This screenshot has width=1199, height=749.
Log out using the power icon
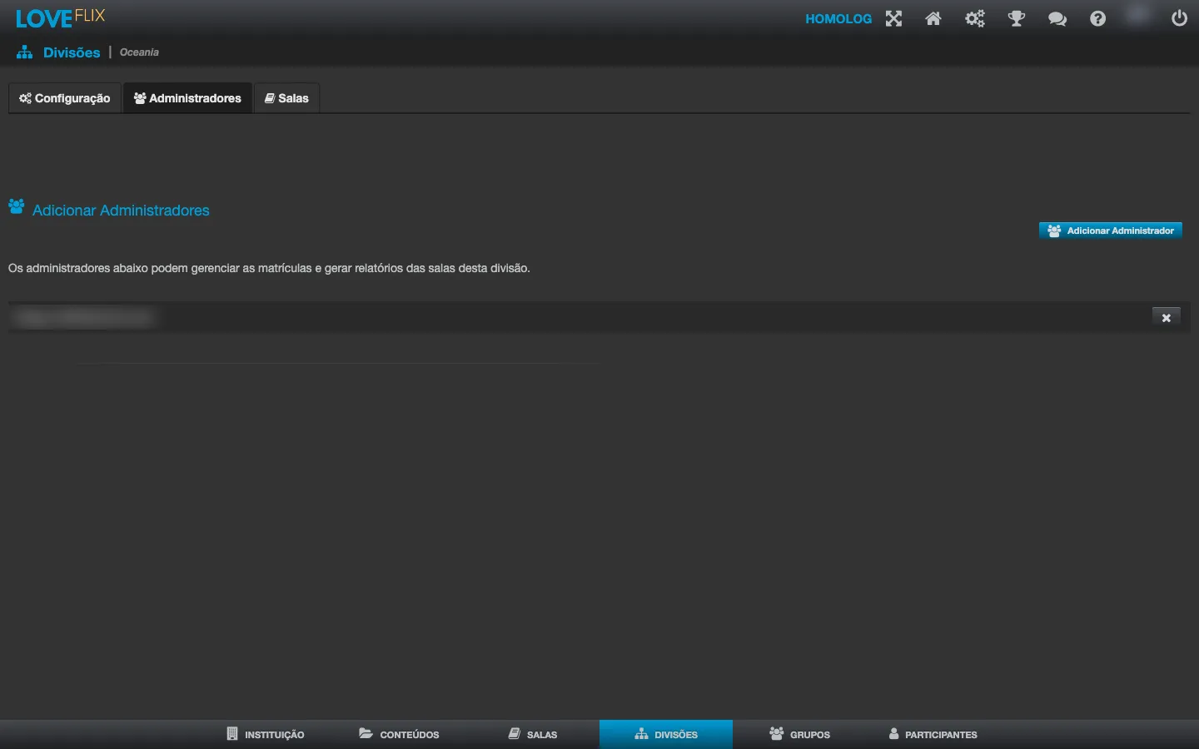pyautogui.click(x=1179, y=18)
